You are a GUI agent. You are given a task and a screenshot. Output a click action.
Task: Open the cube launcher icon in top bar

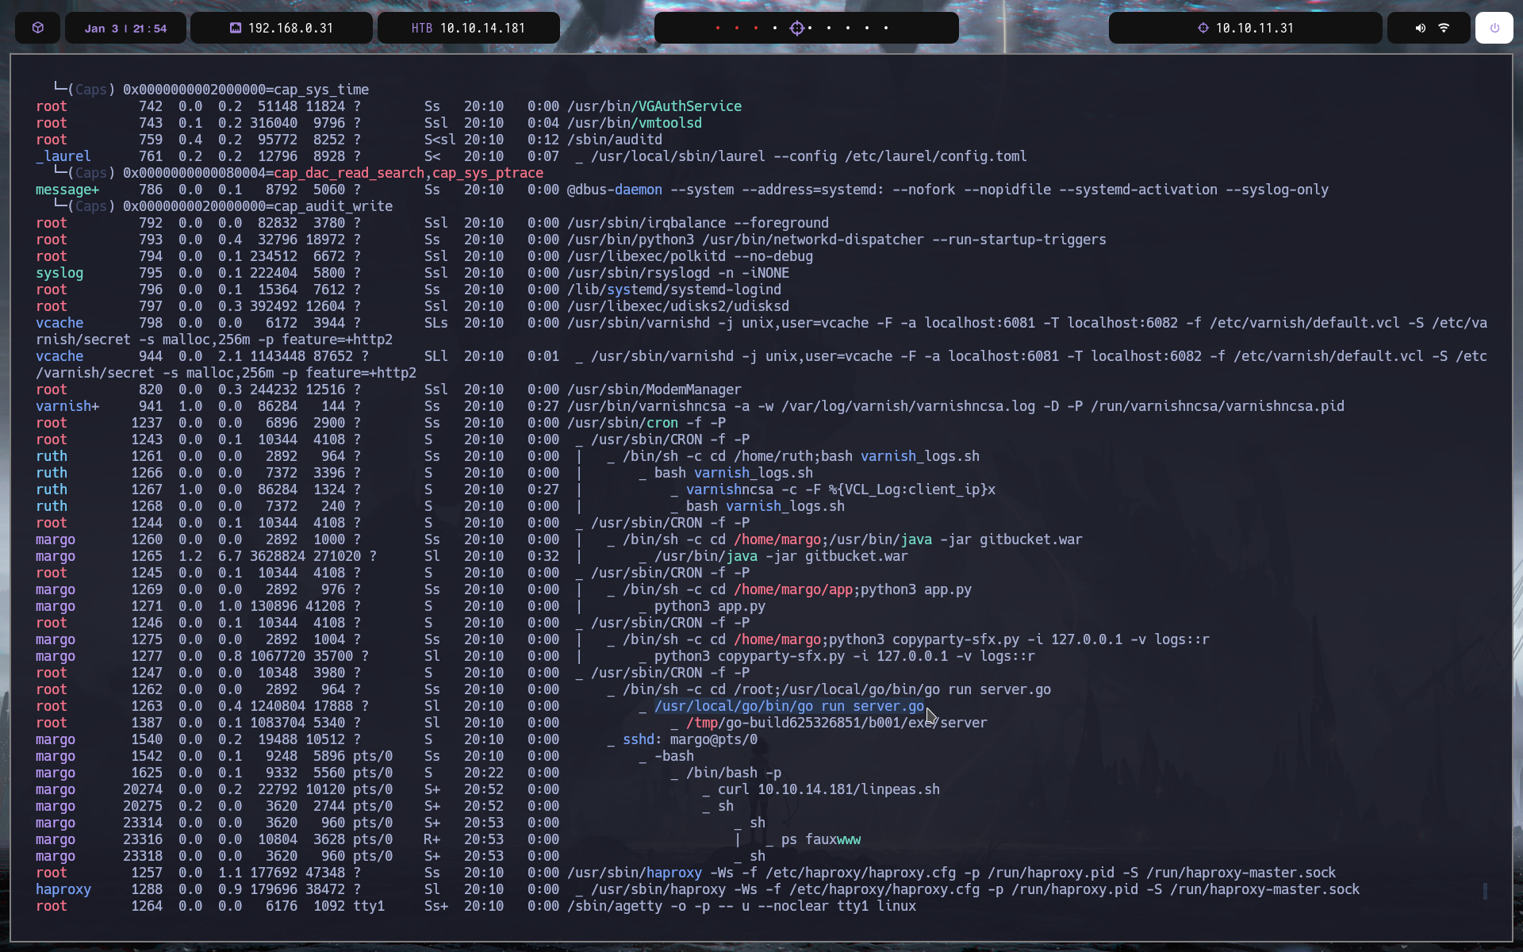(37, 28)
